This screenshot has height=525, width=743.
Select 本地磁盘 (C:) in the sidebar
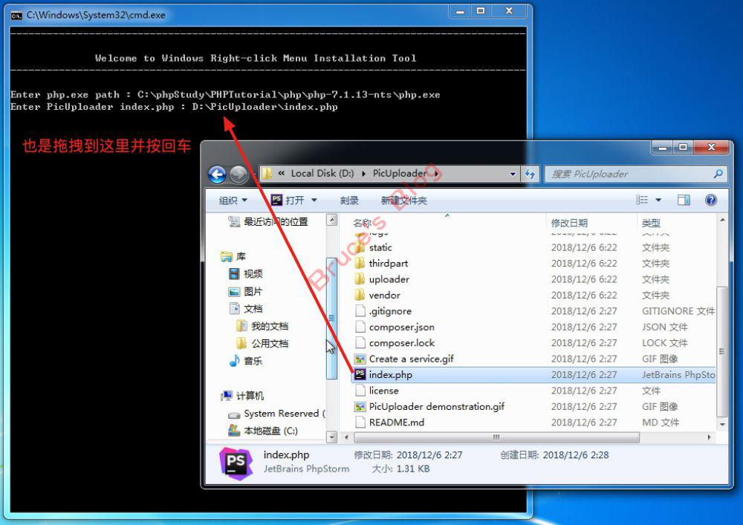click(x=270, y=431)
